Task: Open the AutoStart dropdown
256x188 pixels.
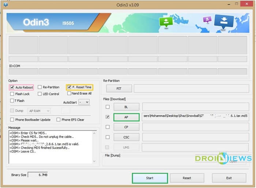Action: (x=84, y=102)
